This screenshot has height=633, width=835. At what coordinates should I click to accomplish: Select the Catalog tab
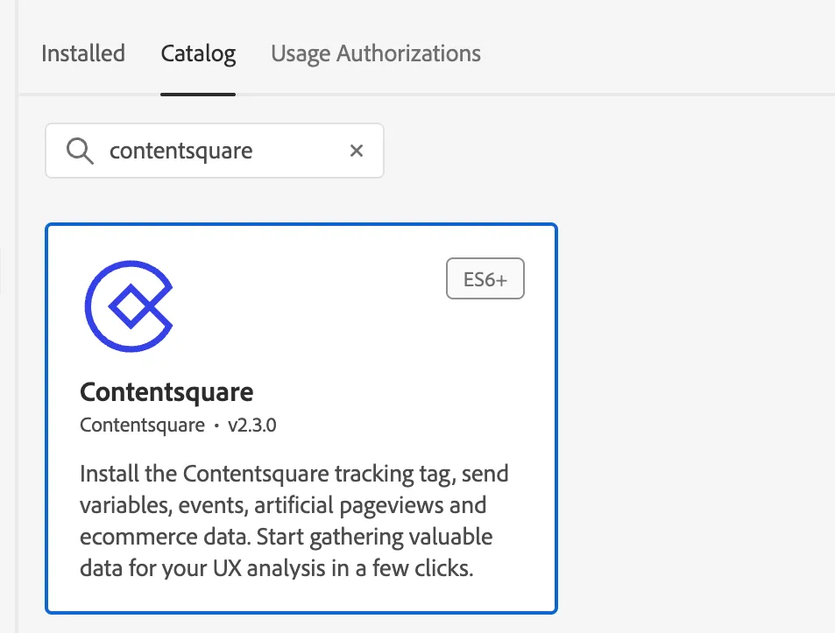198,53
